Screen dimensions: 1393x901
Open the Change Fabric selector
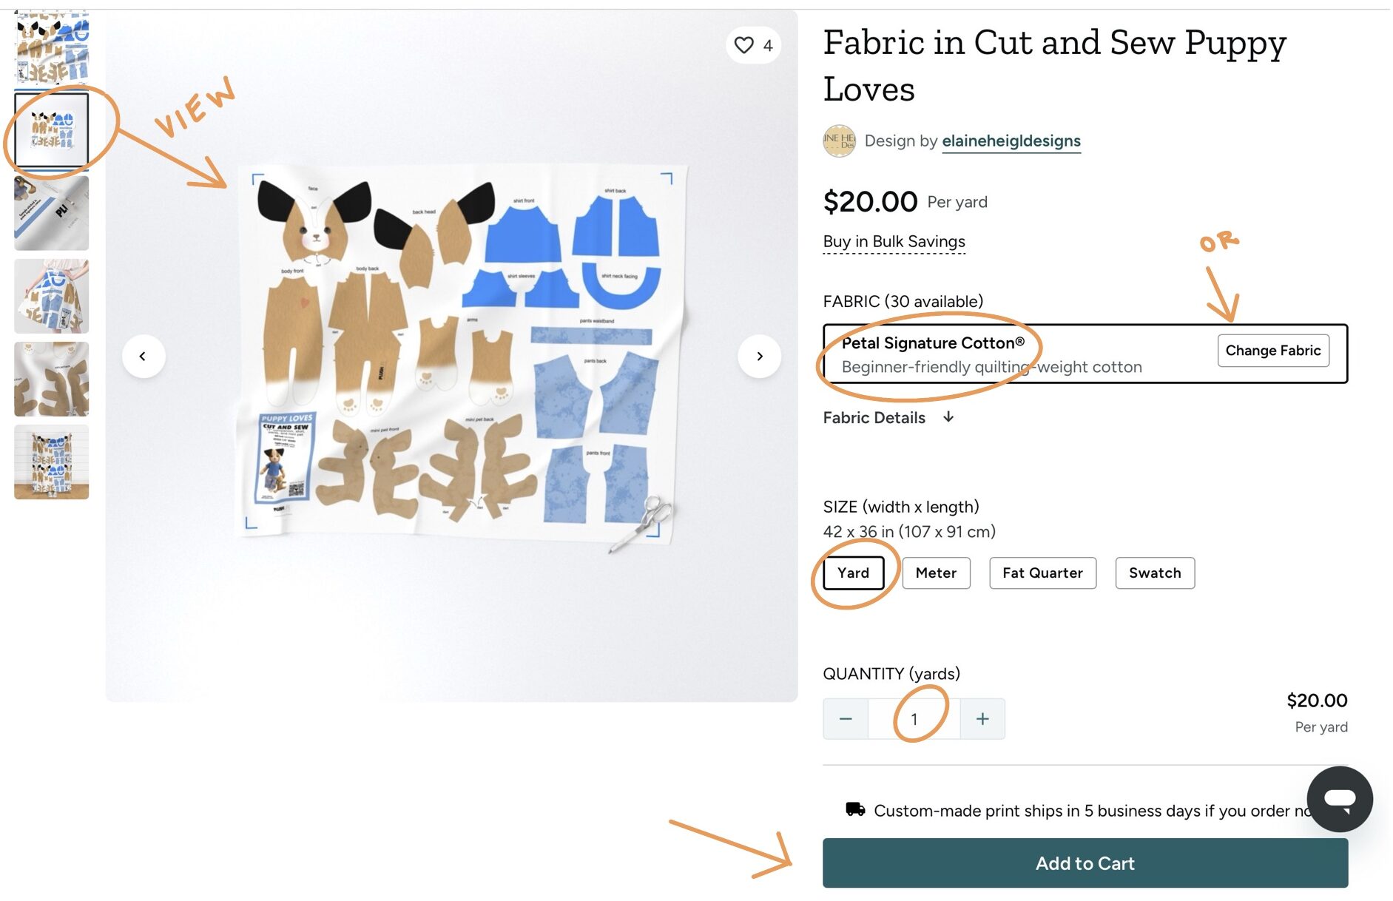pos(1272,350)
